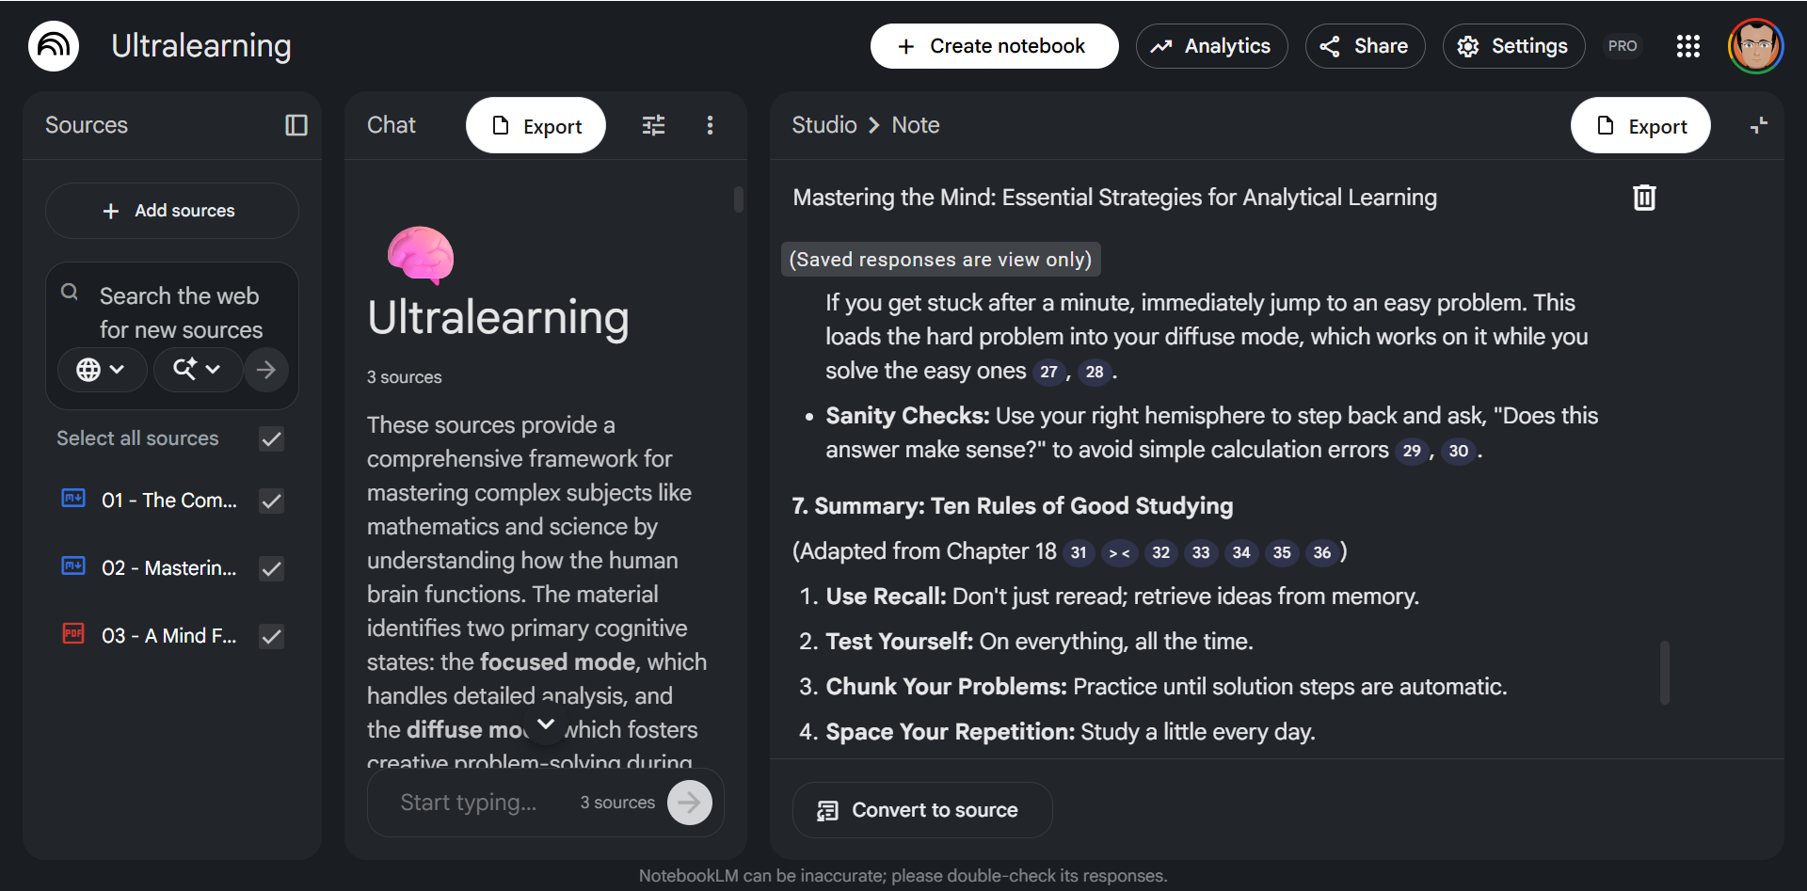1807x891 pixels.
Task: Open Analytics
Action: pos(1211,46)
